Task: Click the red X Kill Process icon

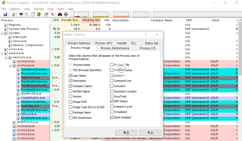Action: coord(53,14)
